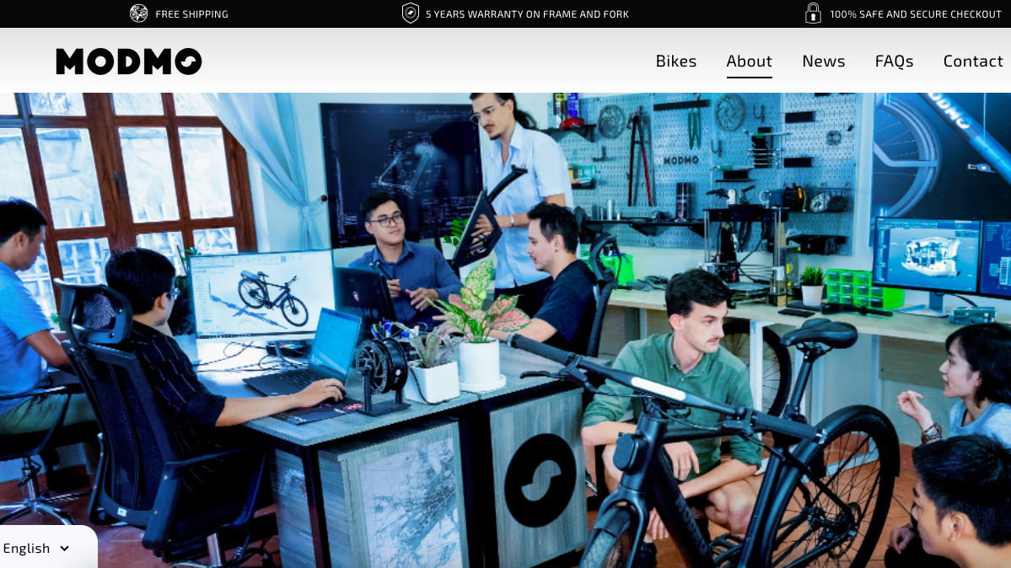Click the MODMO logo
Screen dimensions: 1011x568
[x=128, y=60]
